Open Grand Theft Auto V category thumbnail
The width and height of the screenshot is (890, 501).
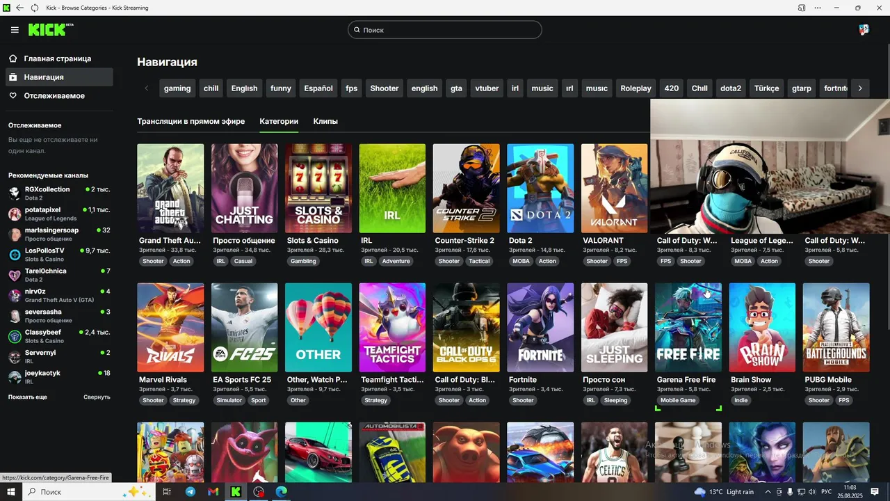[x=170, y=189]
